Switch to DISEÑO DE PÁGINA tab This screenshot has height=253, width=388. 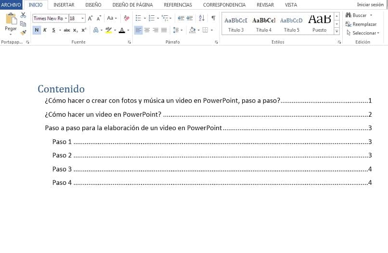tap(133, 5)
